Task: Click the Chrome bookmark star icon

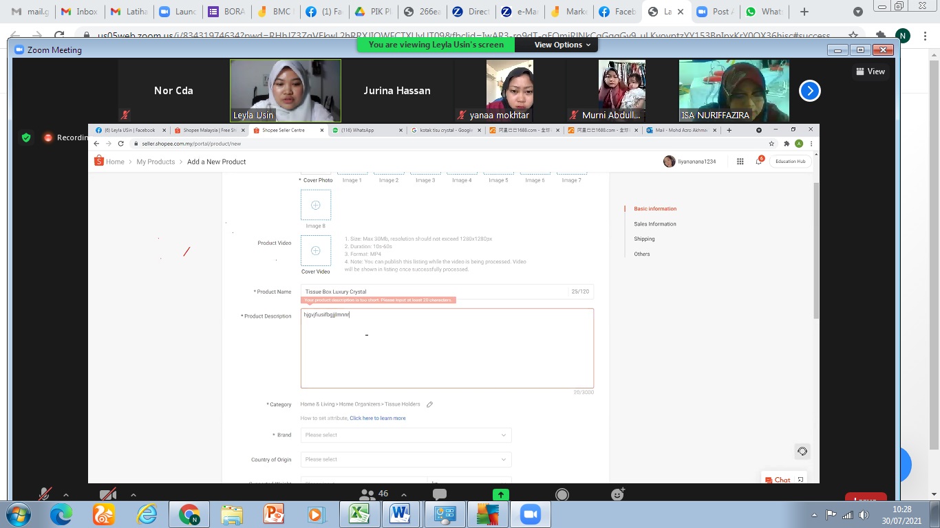Action: 853,35
